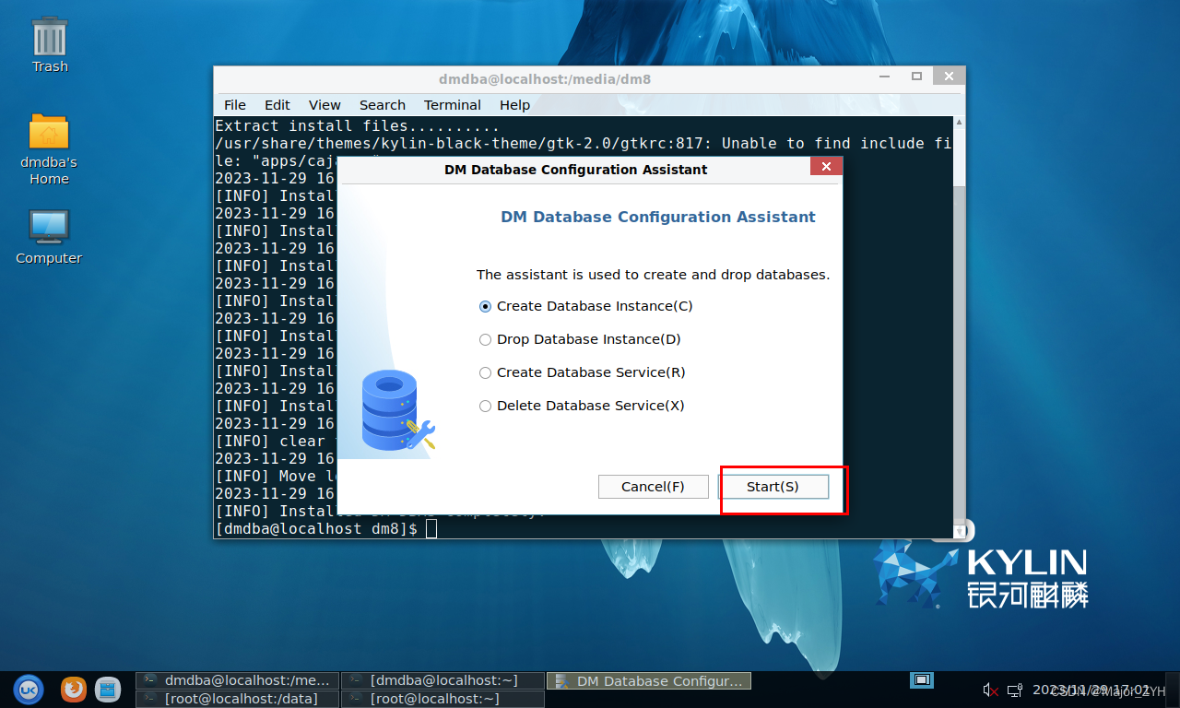Open the Kylin start menu icon
Screen dimensions: 1180x708
point(29,689)
